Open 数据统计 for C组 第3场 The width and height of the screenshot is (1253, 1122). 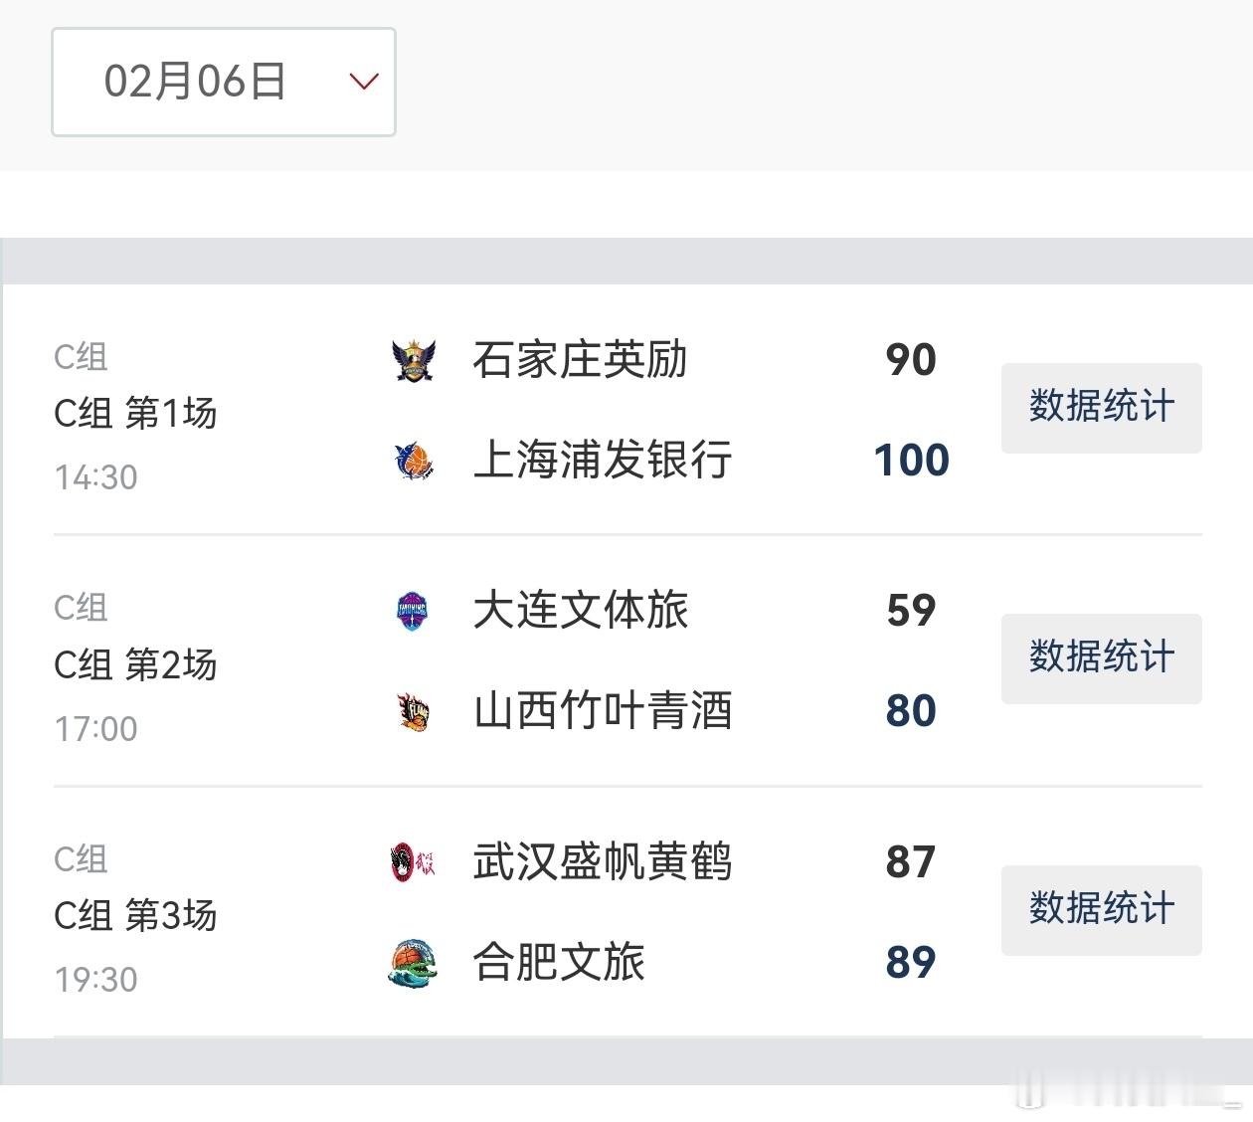(x=1101, y=910)
